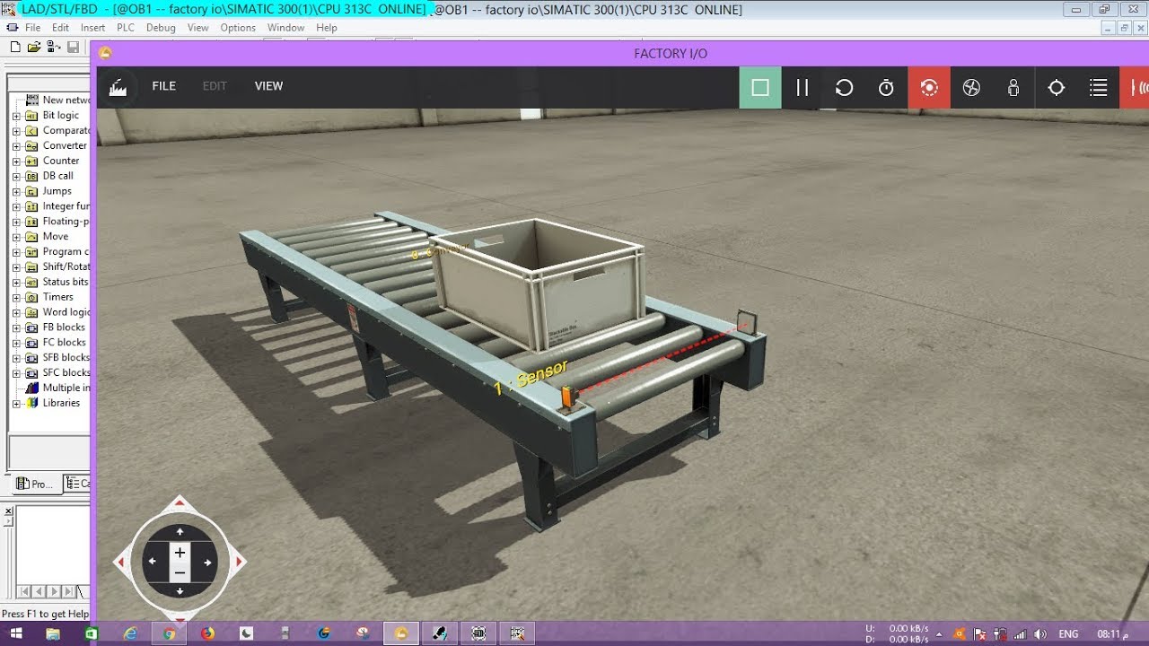The width and height of the screenshot is (1149, 646).
Task: Click the ENG language indicator
Action: click(x=1068, y=634)
